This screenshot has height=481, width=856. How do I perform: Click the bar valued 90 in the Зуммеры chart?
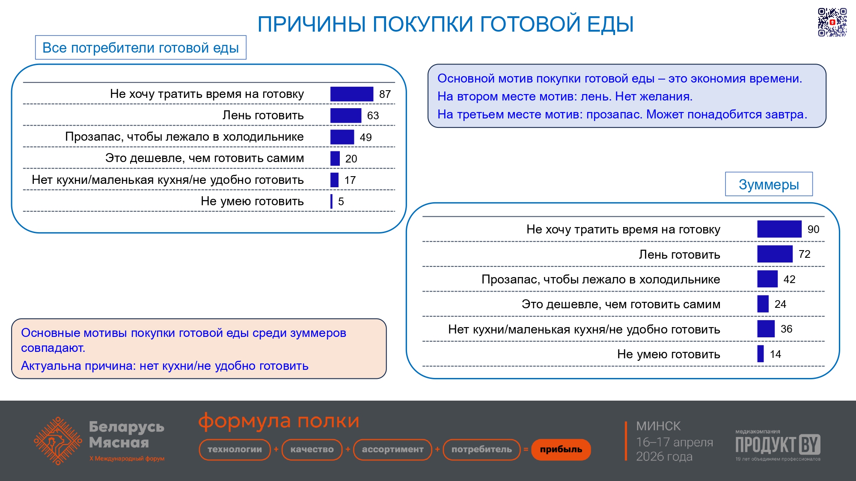click(779, 229)
